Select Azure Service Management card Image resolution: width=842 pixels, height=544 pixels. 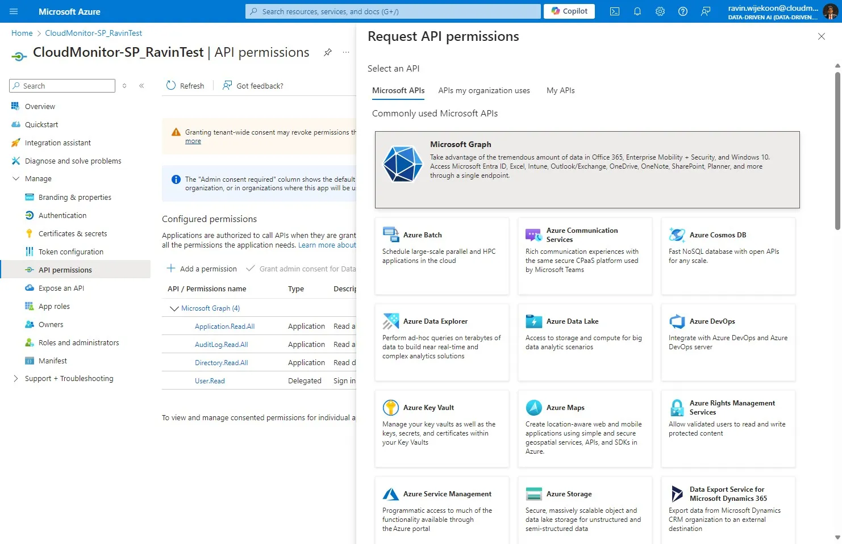(441, 510)
